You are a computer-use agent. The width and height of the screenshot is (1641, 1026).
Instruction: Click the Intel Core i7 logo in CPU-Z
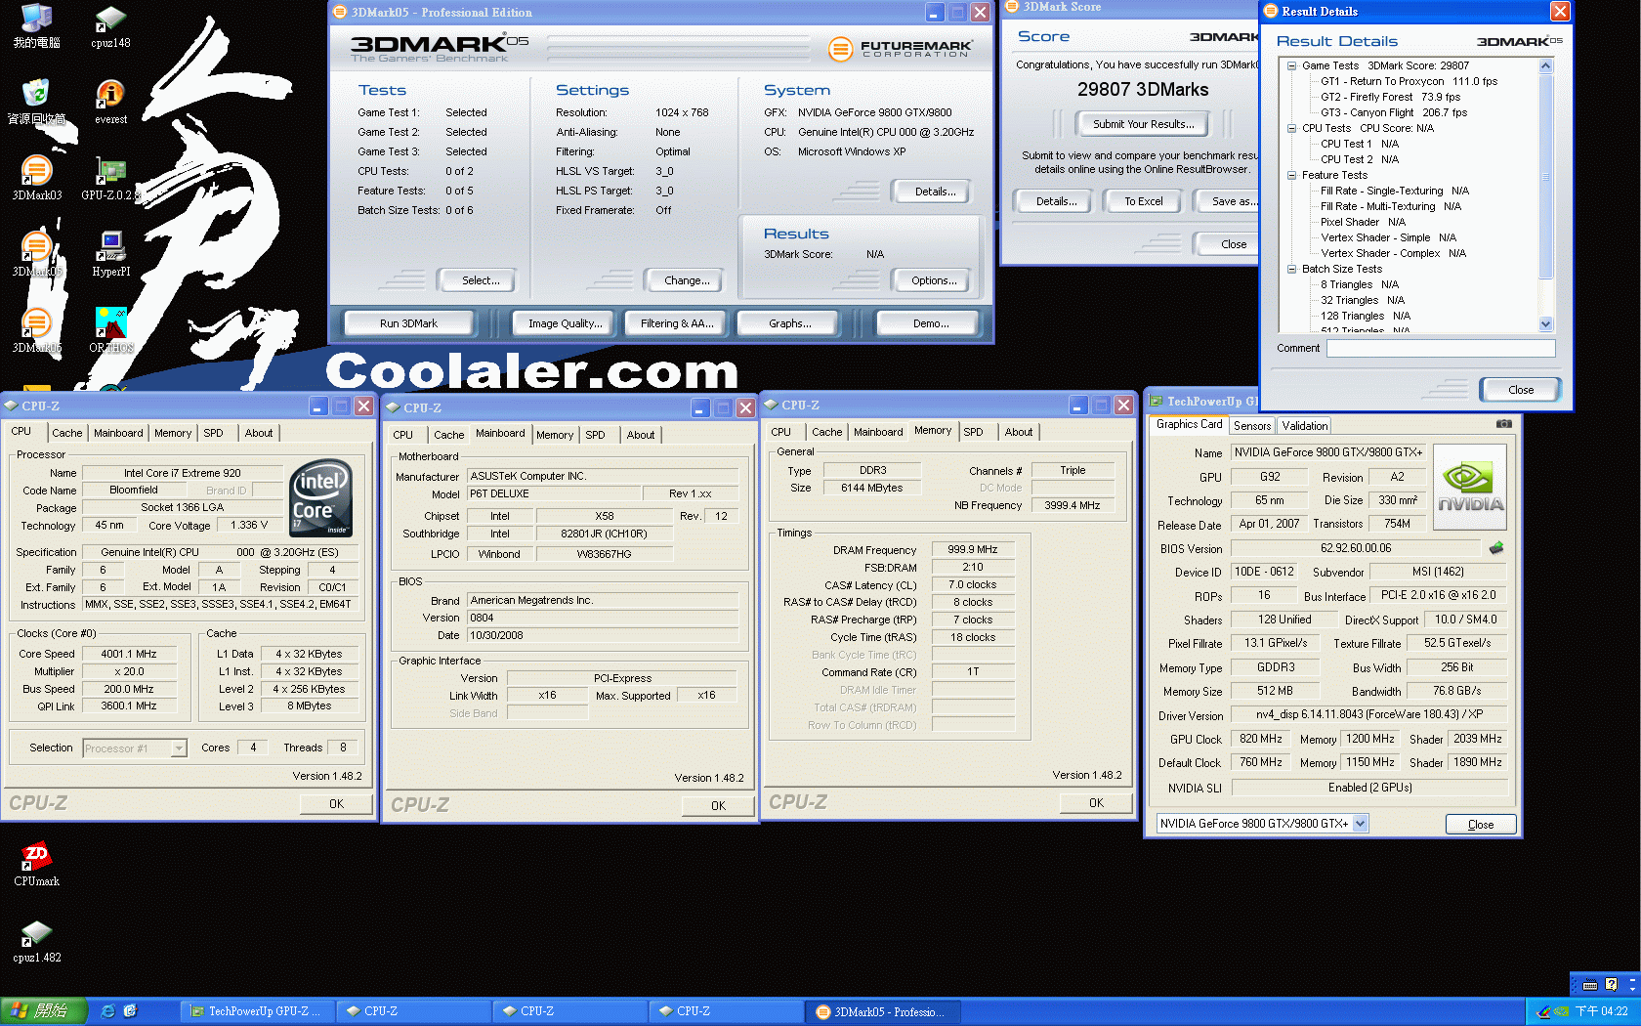(320, 498)
